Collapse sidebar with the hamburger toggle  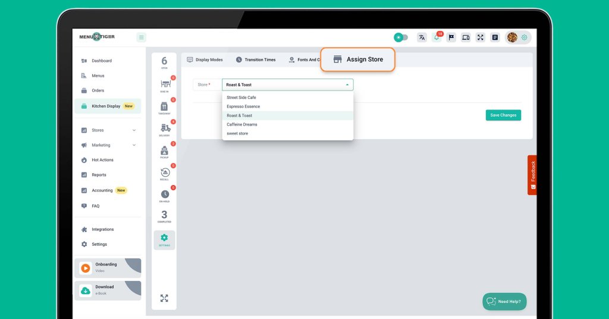(x=142, y=37)
